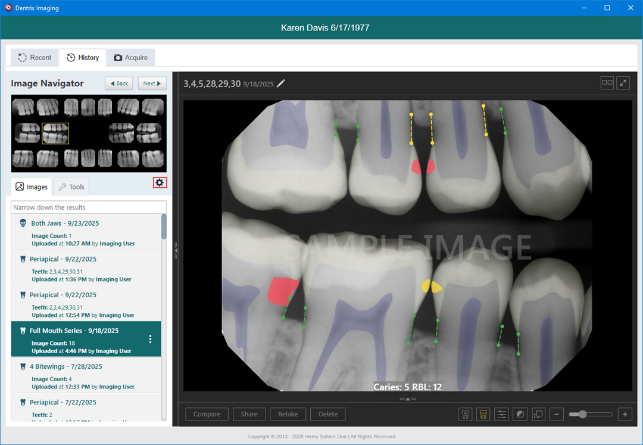Expand the bottom panel handle under the image
Viewport: 643px width, 445px height.
(x=407, y=399)
